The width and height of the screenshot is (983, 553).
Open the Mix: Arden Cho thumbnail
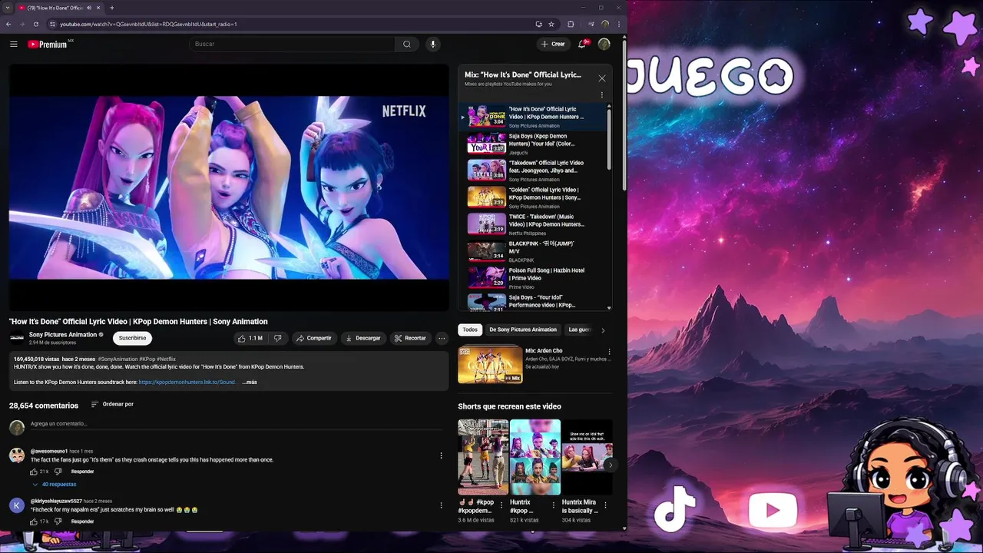[490, 365]
